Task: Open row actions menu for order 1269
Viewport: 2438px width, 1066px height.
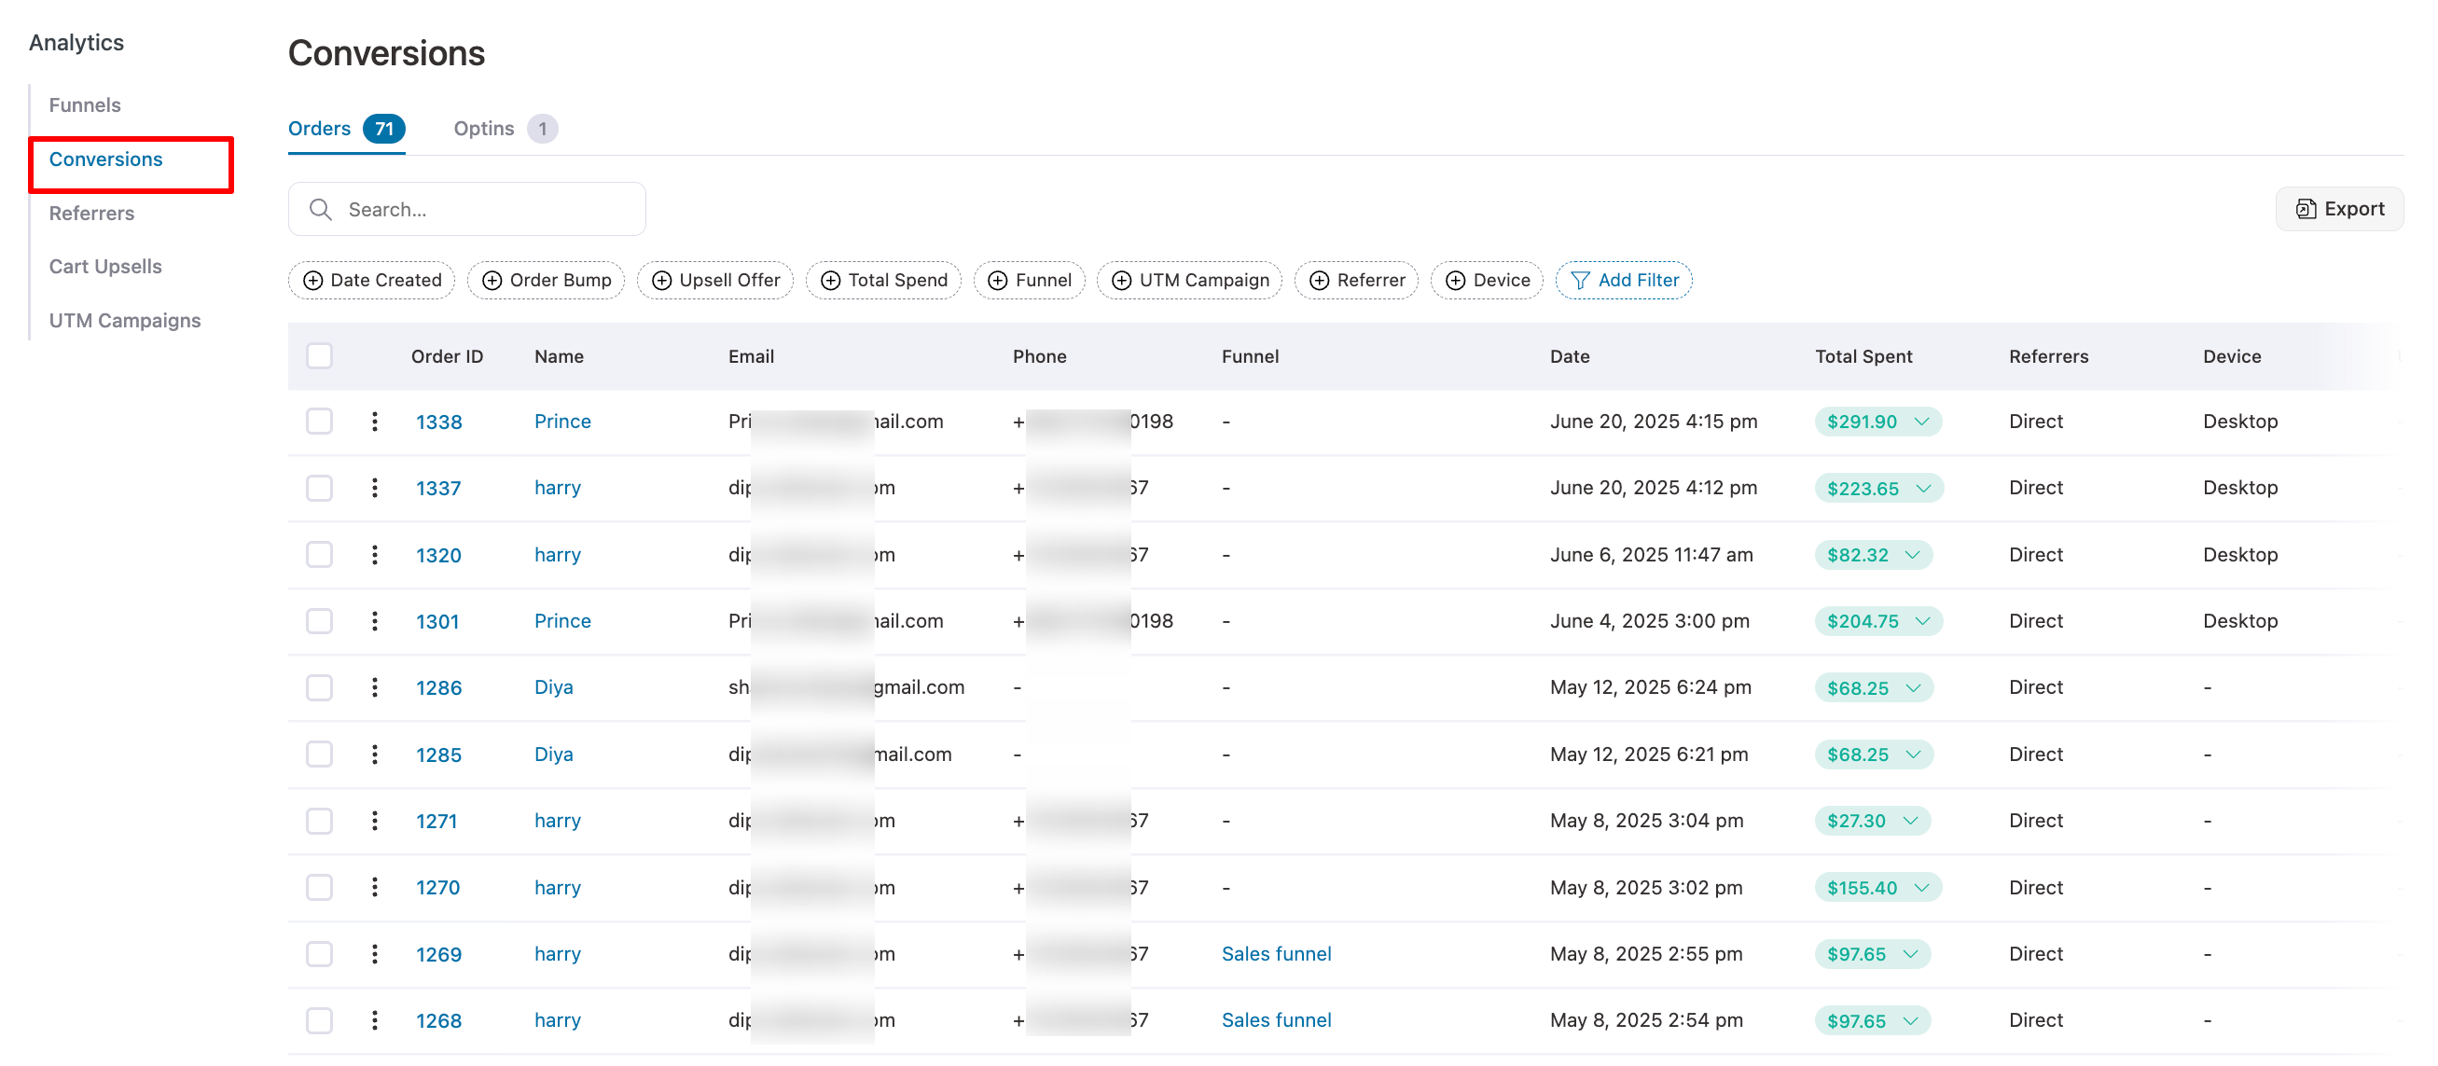Action: click(x=375, y=954)
